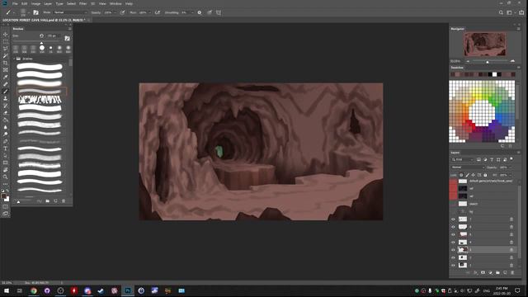Open the brush settings panel icon
Screen dimensions: 528x297
coord(35,12)
